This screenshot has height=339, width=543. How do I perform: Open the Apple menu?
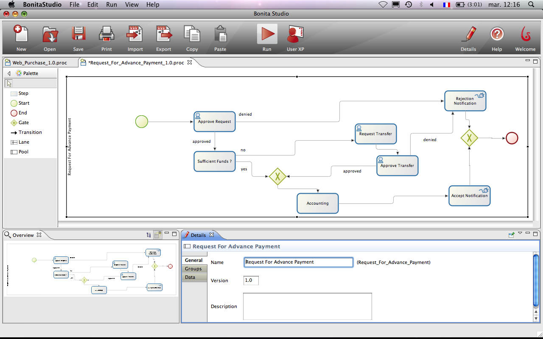point(11,4)
